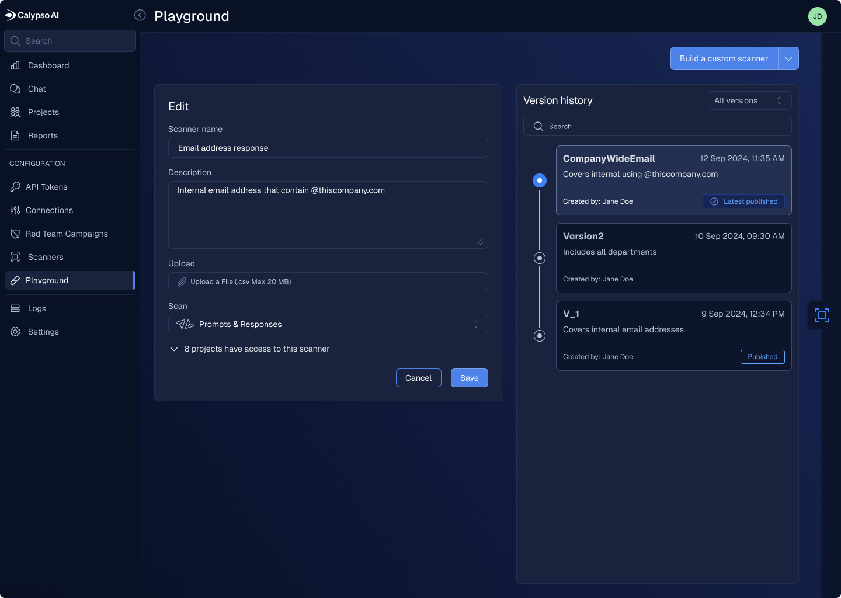Navigate to Scanners in the sidebar
This screenshot has width=841, height=598.
(x=46, y=257)
